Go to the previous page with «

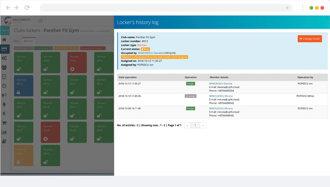tap(187, 125)
